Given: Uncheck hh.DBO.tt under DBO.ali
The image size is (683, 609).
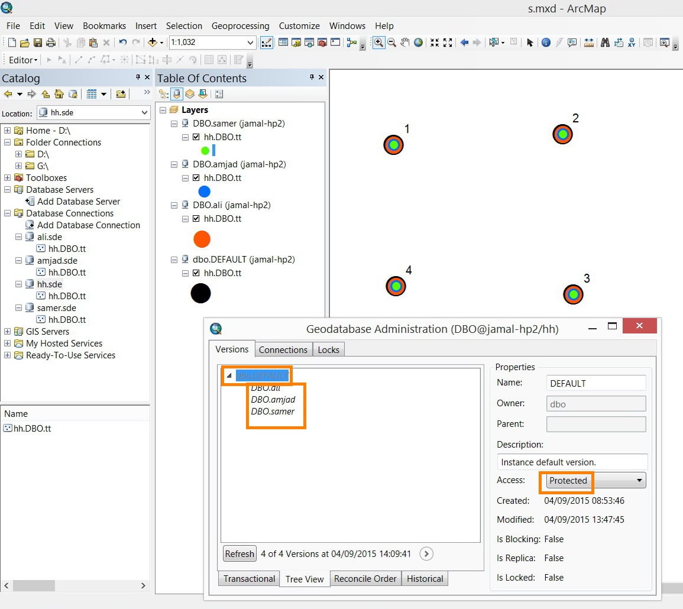Looking at the screenshot, I should click(196, 219).
